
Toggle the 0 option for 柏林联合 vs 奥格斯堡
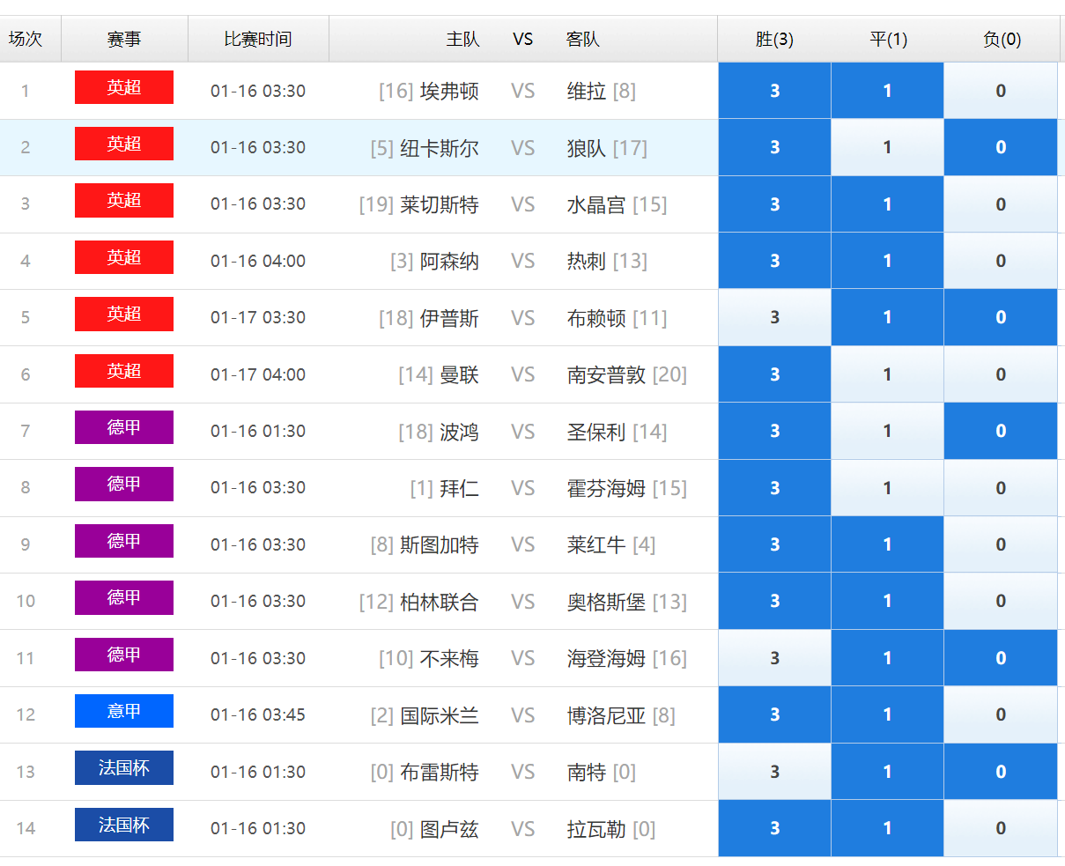click(x=1001, y=601)
